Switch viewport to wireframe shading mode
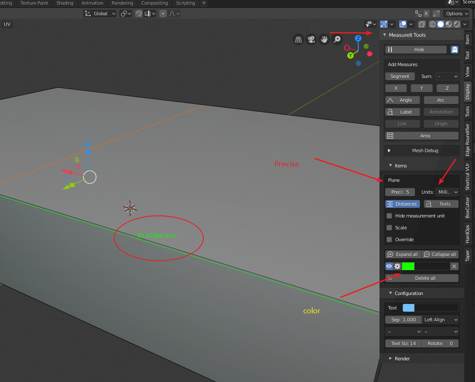475x382 pixels. coord(432,24)
